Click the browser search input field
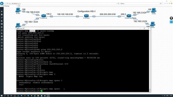 [x=140, y=4]
